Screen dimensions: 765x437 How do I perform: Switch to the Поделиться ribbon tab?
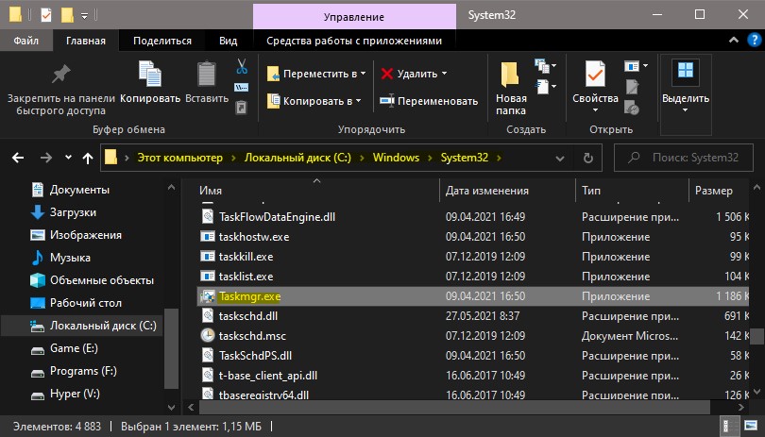point(162,41)
